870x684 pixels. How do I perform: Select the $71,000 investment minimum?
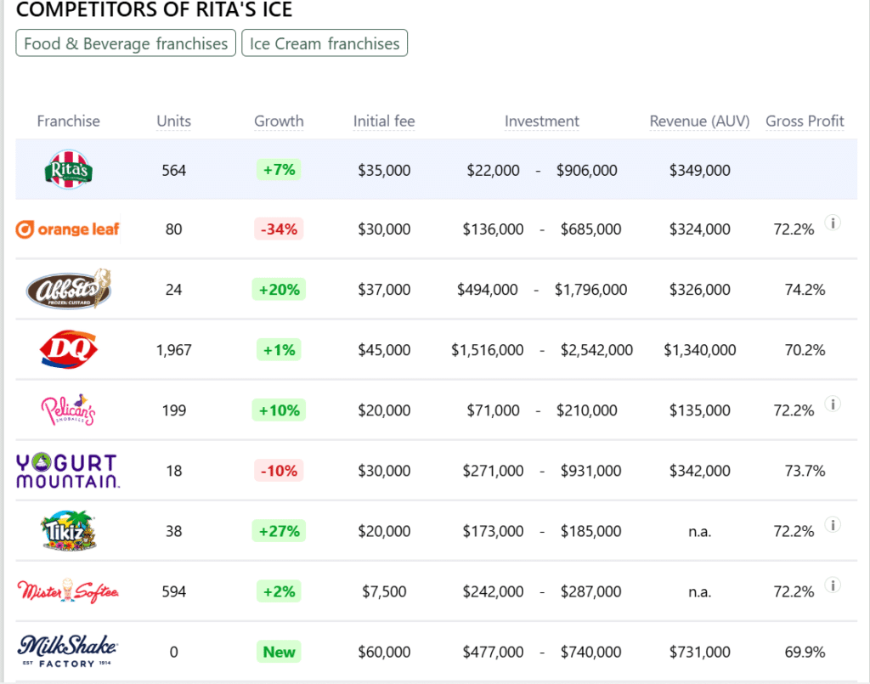493,410
